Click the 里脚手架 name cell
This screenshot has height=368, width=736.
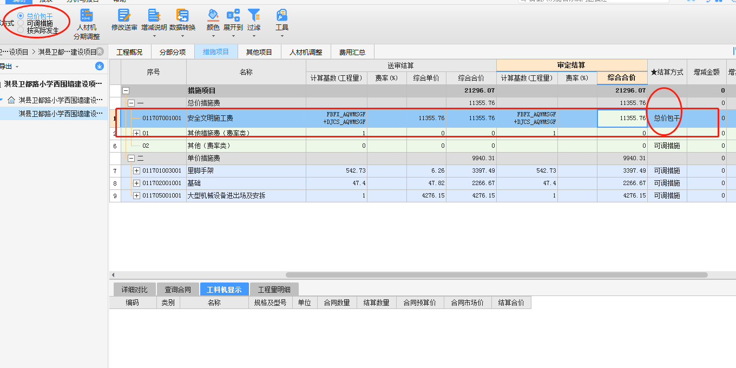[246, 171]
